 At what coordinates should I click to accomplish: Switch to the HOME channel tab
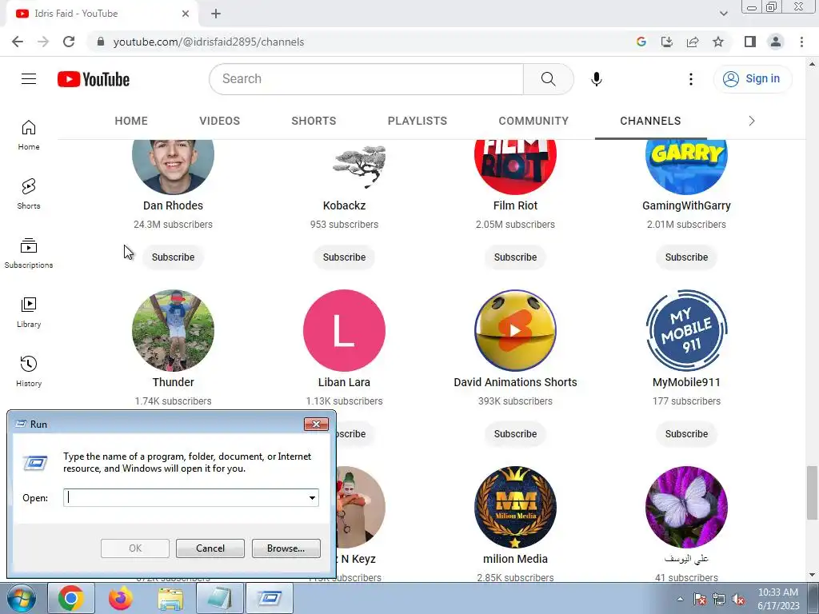(x=131, y=122)
